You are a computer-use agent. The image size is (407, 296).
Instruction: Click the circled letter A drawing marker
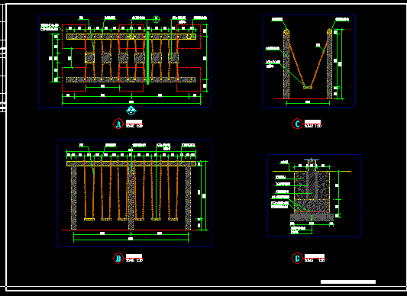[118, 124]
